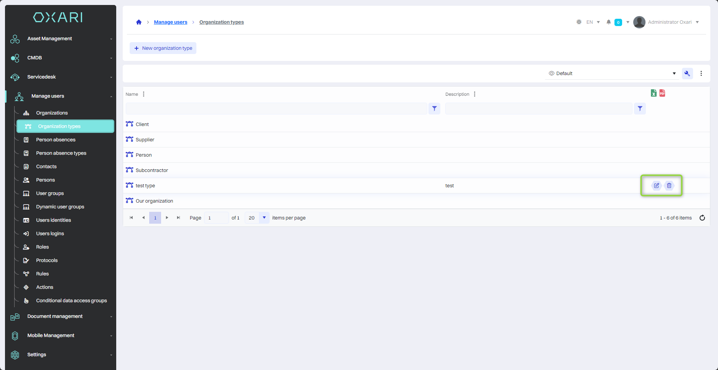Select Roles in the sidebar menu
718x370 pixels.
coord(42,247)
